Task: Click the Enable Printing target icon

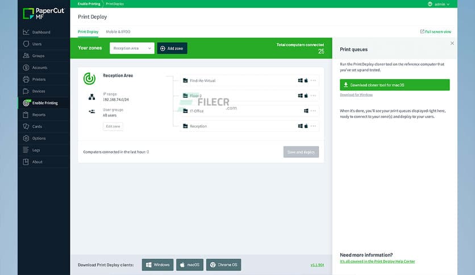Action: [x=26, y=103]
